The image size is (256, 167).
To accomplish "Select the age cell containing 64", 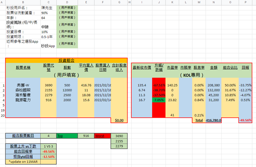I will coord(49,18).
